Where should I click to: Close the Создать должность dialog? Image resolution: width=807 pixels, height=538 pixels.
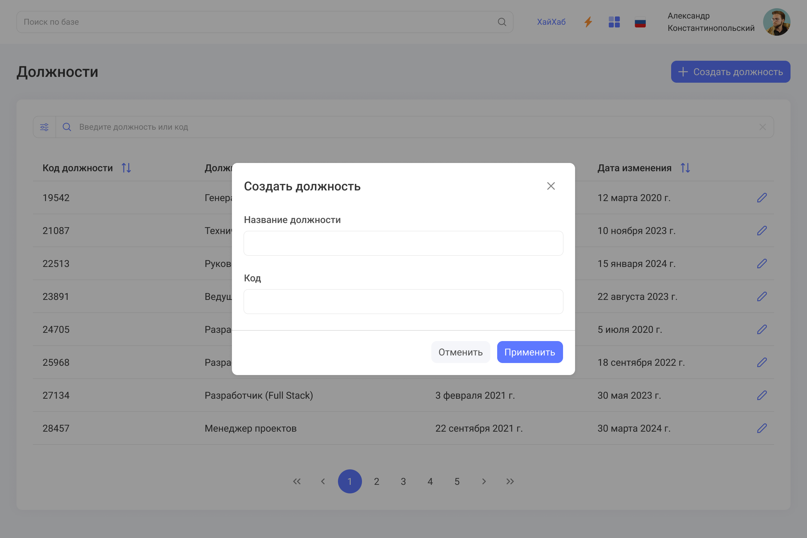(x=551, y=186)
